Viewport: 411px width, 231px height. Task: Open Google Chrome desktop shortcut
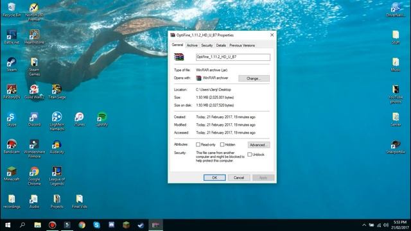[34, 176]
